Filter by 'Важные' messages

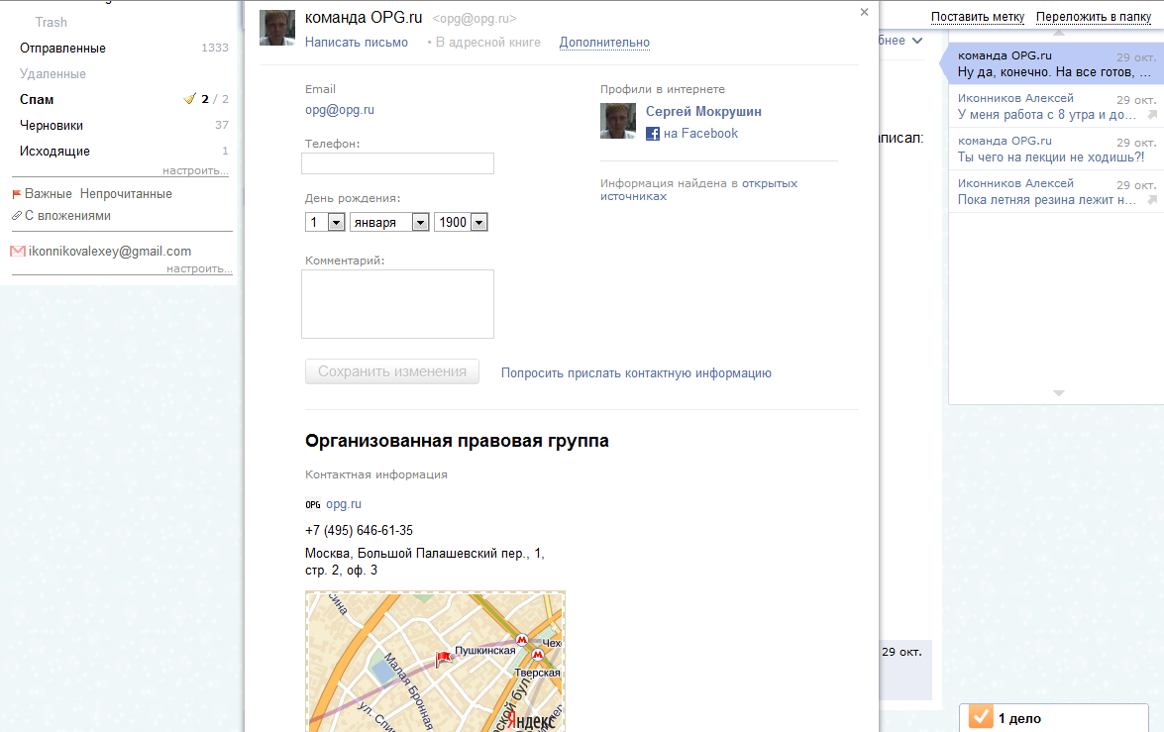coord(49,194)
